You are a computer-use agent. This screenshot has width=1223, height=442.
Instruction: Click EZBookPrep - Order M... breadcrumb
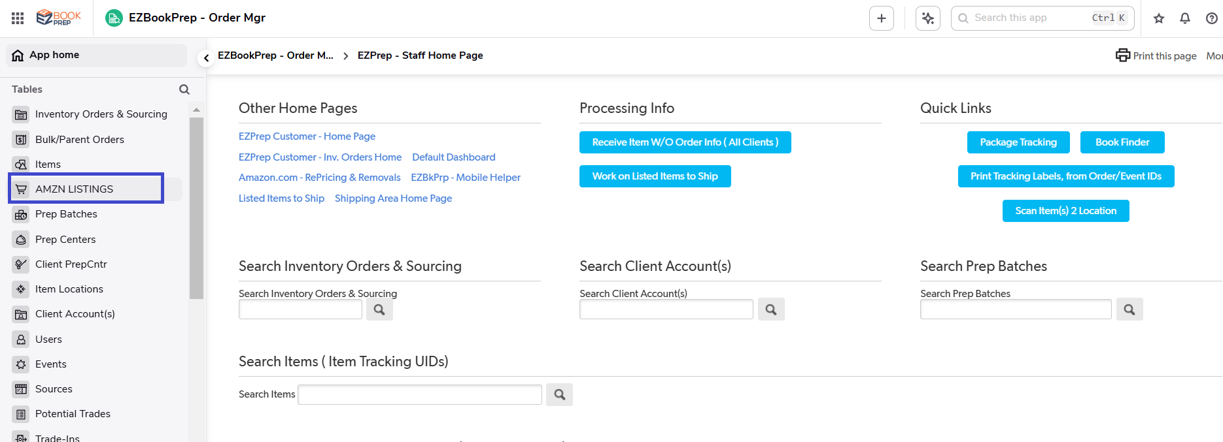[275, 55]
